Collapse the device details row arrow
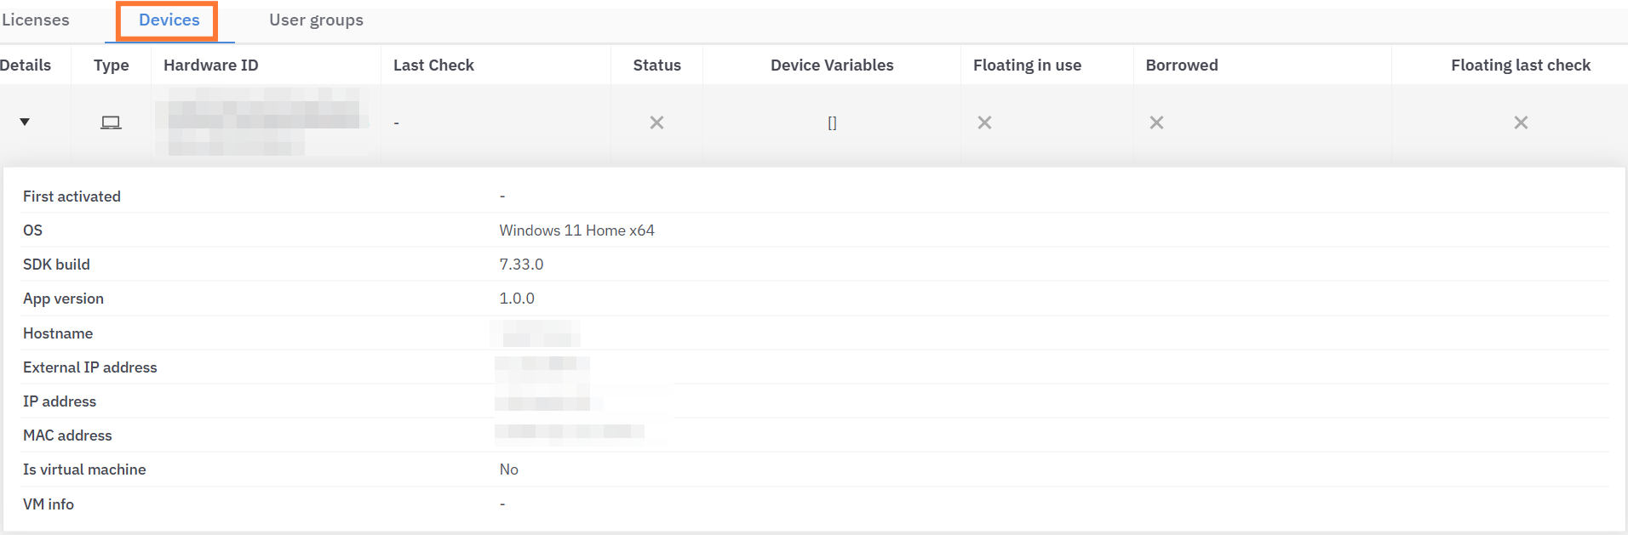The width and height of the screenshot is (1628, 535). click(25, 122)
